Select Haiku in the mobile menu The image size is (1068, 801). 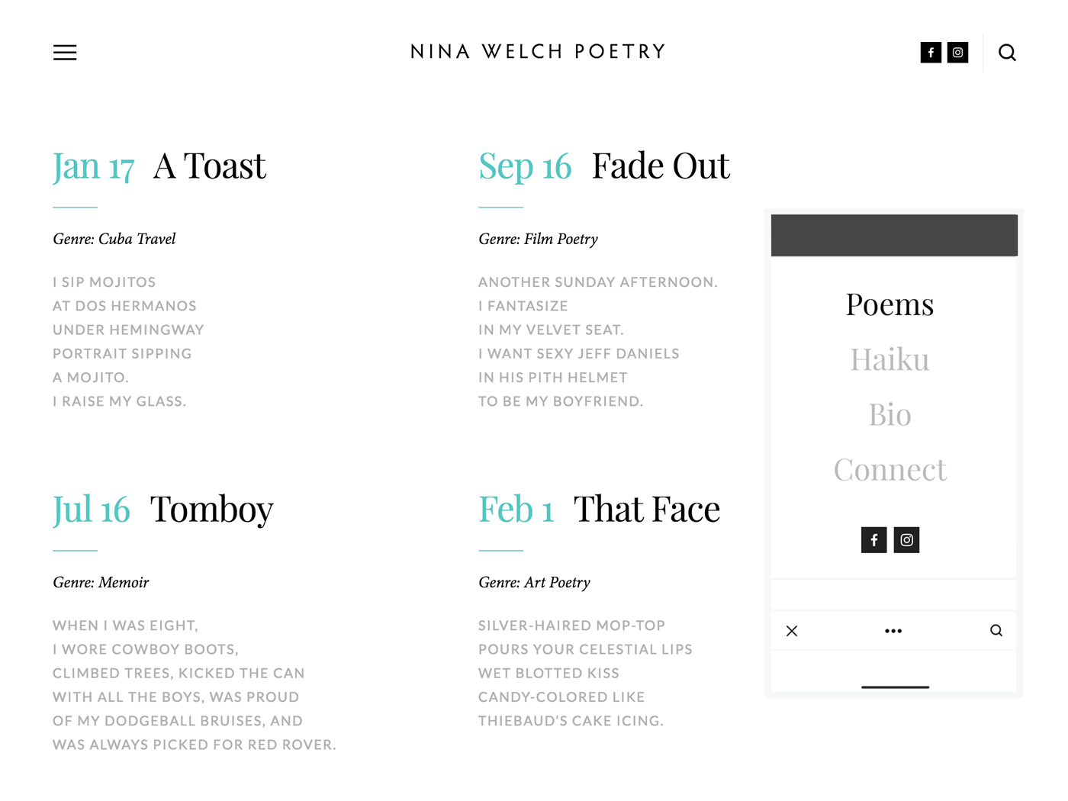[889, 359]
